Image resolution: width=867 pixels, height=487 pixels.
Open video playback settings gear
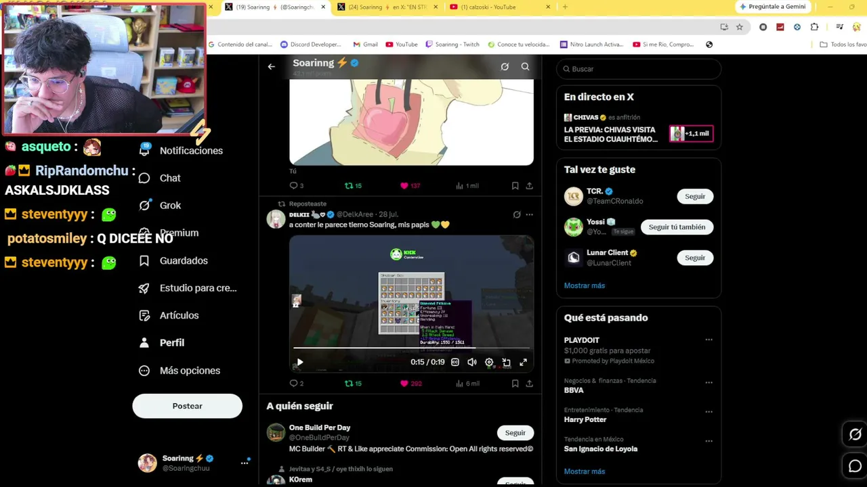[489, 362]
